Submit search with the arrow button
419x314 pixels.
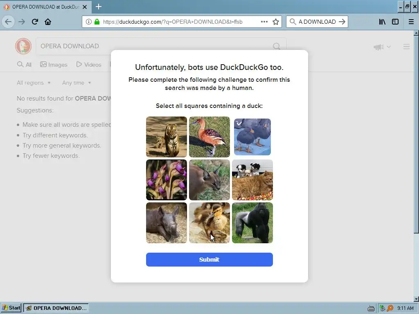pyautogui.click(x=342, y=22)
